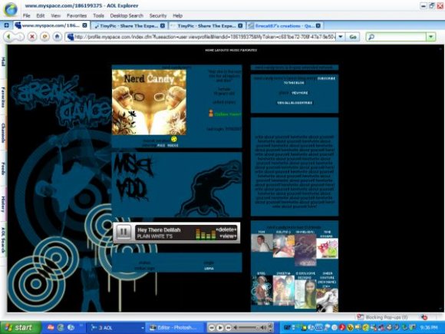
Task: Open the AOL Search sidebar panel
Action: pos(3,240)
